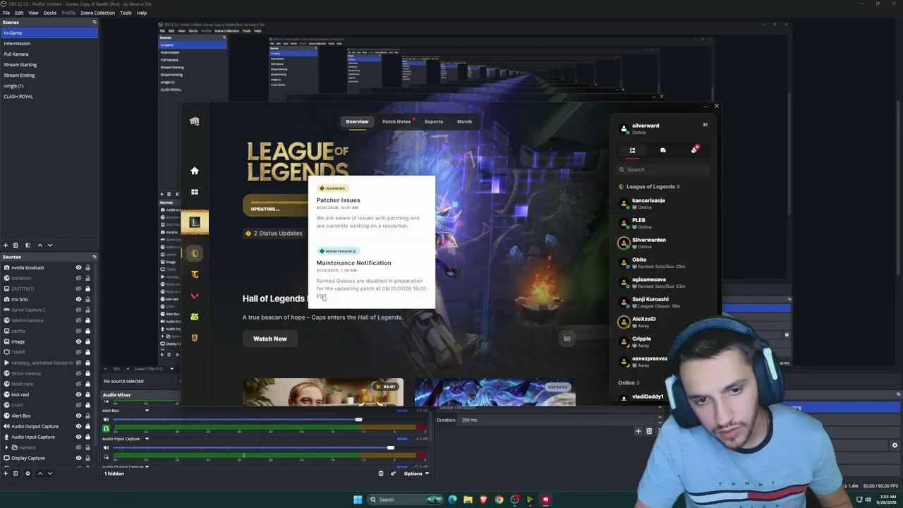Switch to the Merch tab
Screen dimensions: 903x508
tap(464, 121)
